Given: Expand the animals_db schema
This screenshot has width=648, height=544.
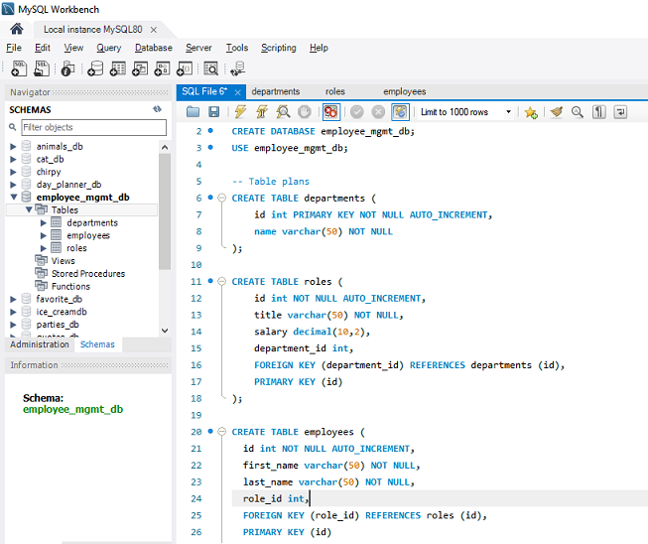Looking at the screenshot, I should coord(13,146).
